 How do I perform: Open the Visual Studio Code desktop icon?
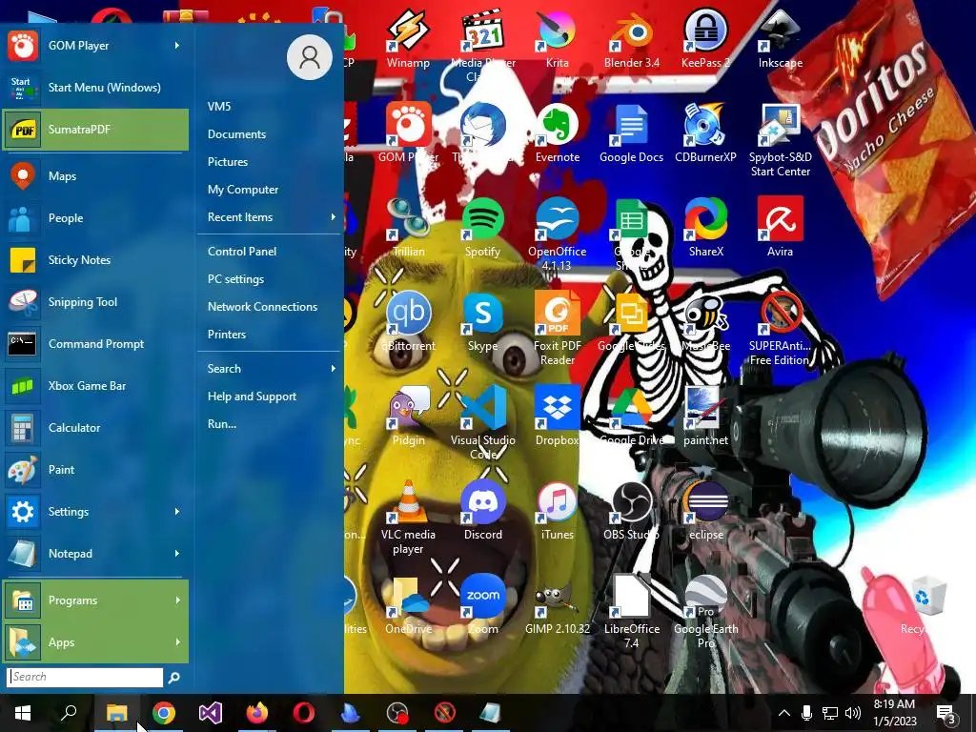(x=483, y=423)
